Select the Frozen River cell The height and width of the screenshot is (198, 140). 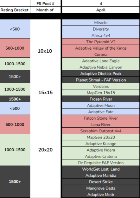coord(101,99)
